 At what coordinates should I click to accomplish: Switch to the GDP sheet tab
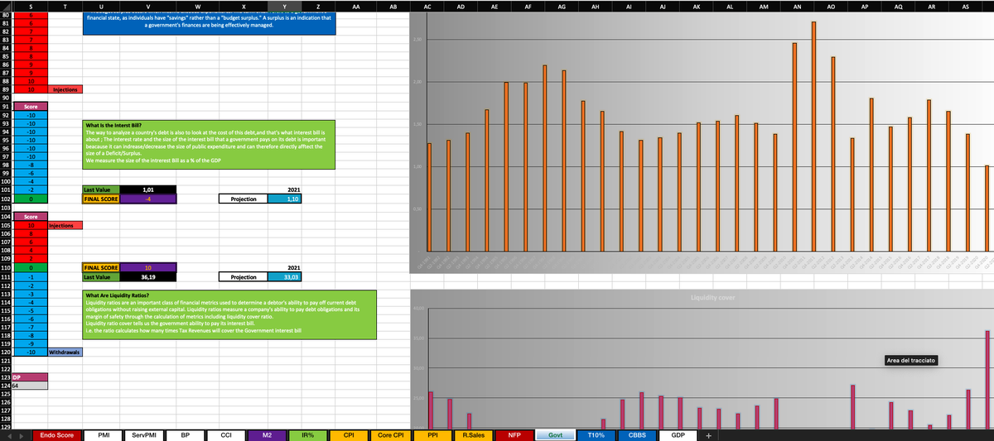(678, 435)
